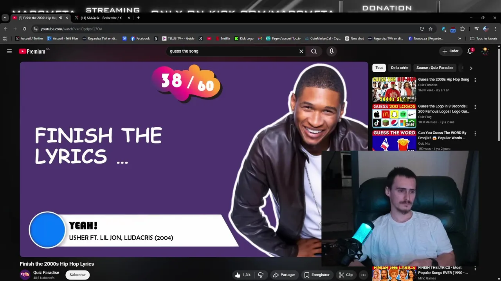
Task: Start voice search with microphone
Action: click(332, 51)
